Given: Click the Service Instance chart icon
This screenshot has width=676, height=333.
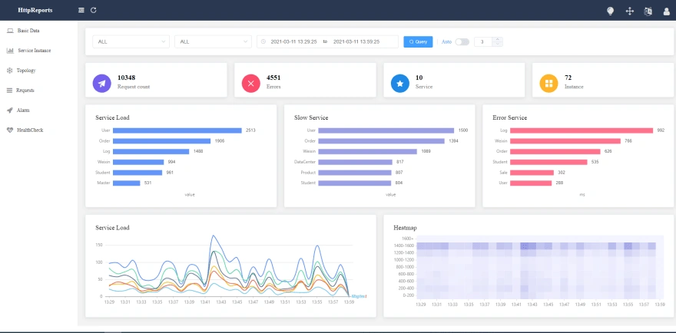Looking at the screenshot, I should pyautogui.click(x=10, y=51).
